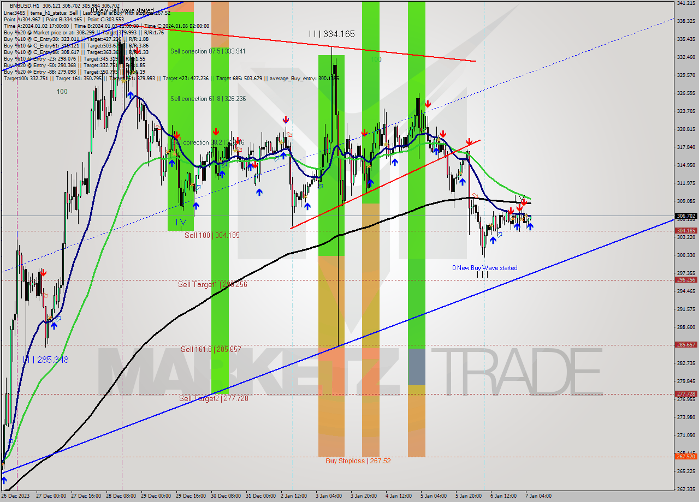Screen dimensions: 699x502
Task: Click the '31 Dec 00:00' time label
Action: click(x=260, y=496)
